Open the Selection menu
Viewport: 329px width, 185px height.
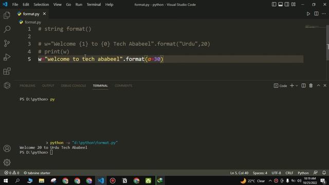pos(41,5)
